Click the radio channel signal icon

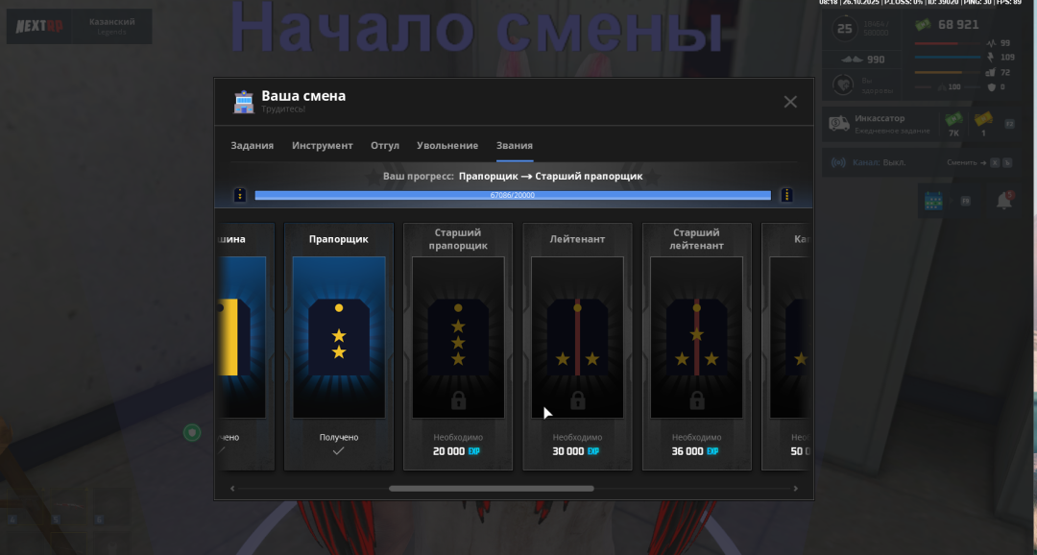point(838,162)
